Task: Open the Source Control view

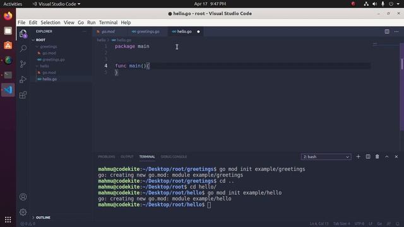Action: (x=23, y=64)
